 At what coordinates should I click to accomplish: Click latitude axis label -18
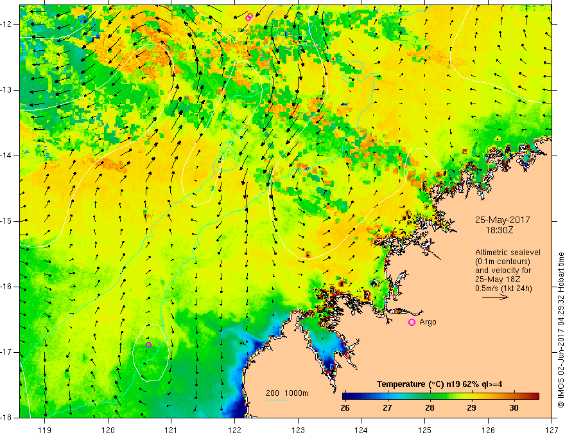tap(7, 418)
